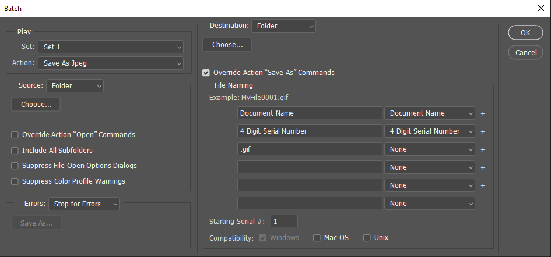Image resolution: width=551 pixels, height=257 pixels.
Task: Click Choose under Destination
Action: pyautogui.click(x=227, y=45)
